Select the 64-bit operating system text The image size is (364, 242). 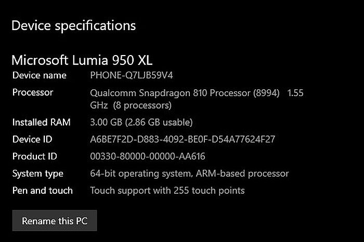coord(144,173)
